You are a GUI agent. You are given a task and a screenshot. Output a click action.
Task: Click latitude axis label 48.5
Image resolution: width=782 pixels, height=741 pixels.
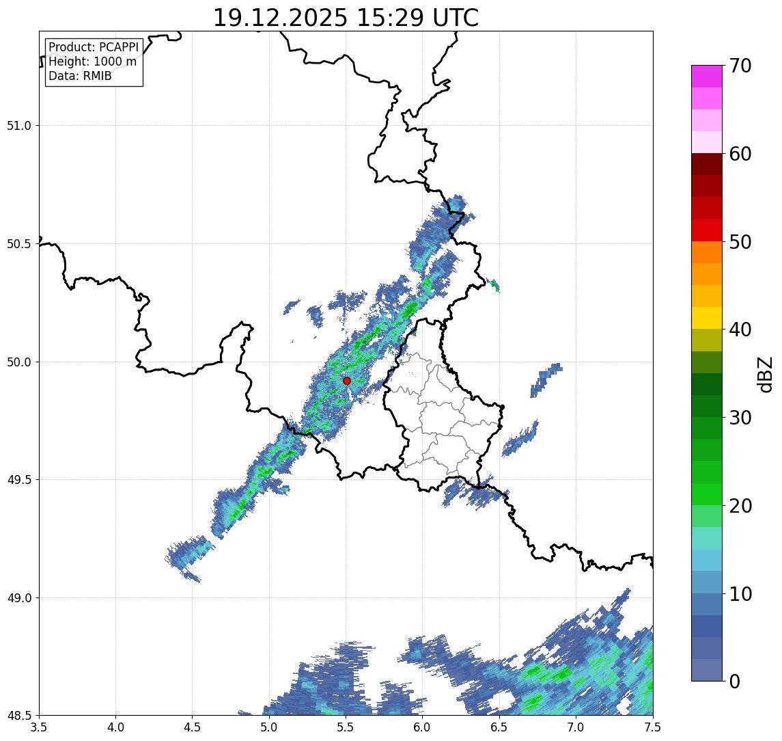(x=19, y=715)
